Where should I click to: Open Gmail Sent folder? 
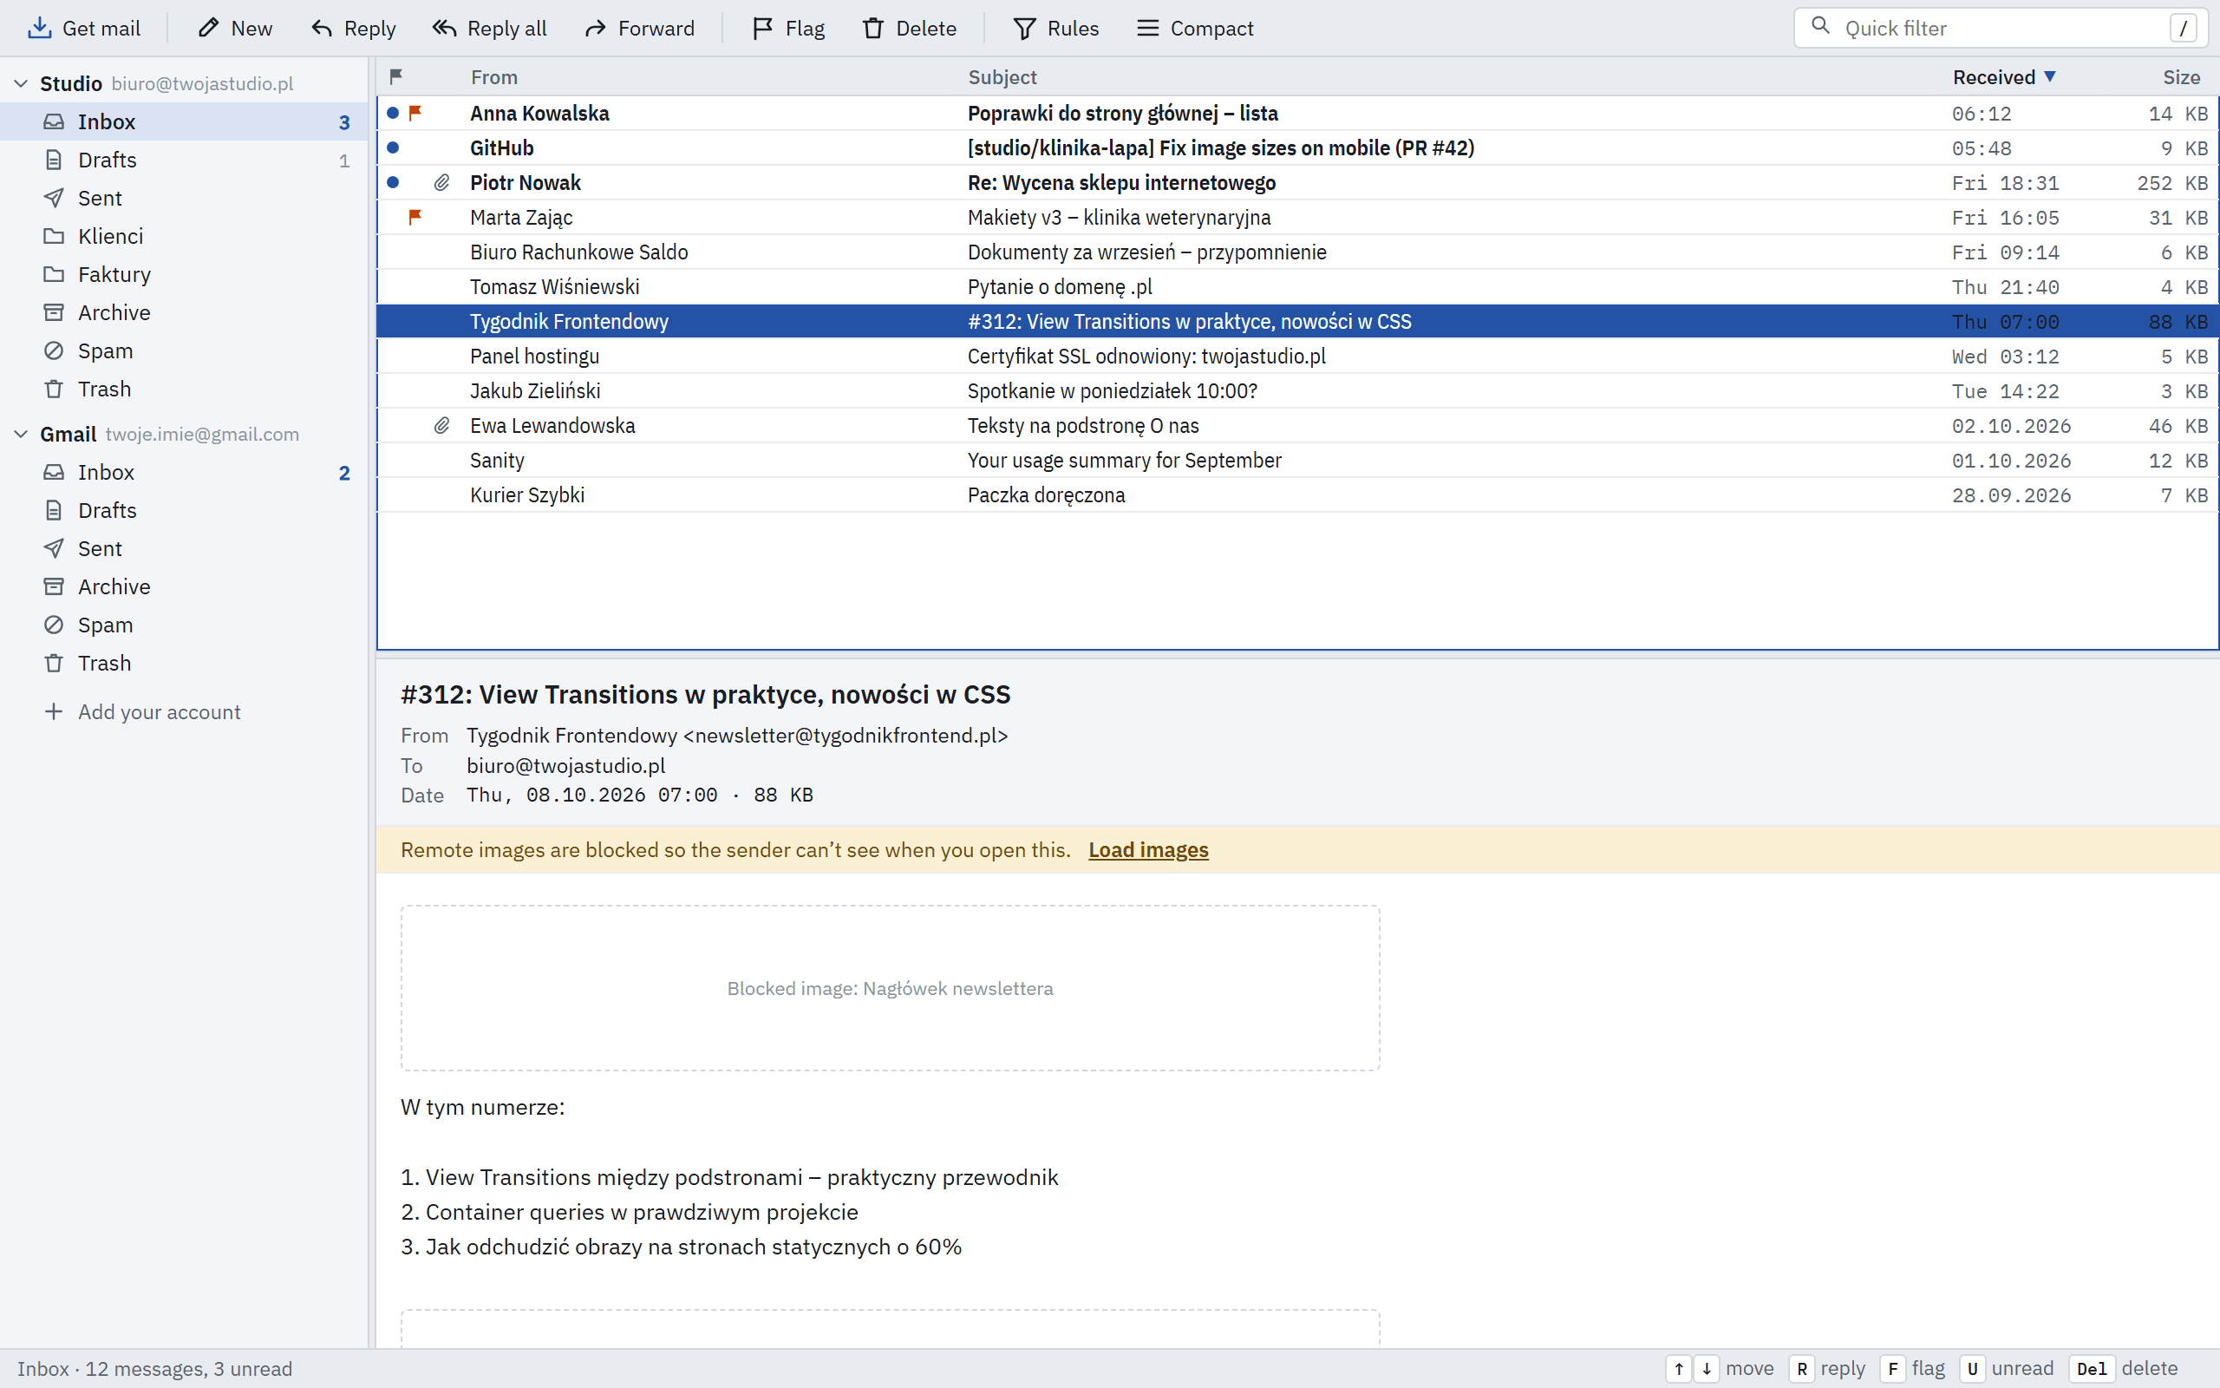pyautogui.click(x=184, y=549)
